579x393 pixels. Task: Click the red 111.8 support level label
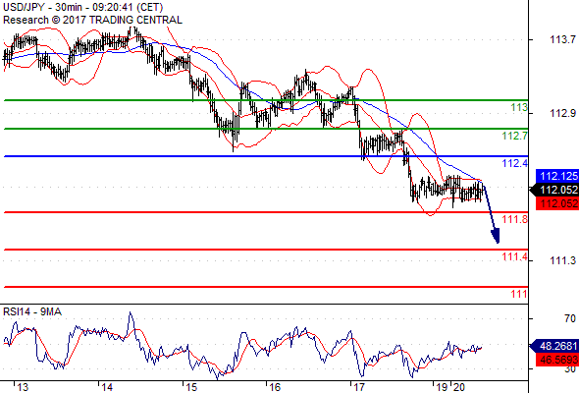tap(515, 219)
